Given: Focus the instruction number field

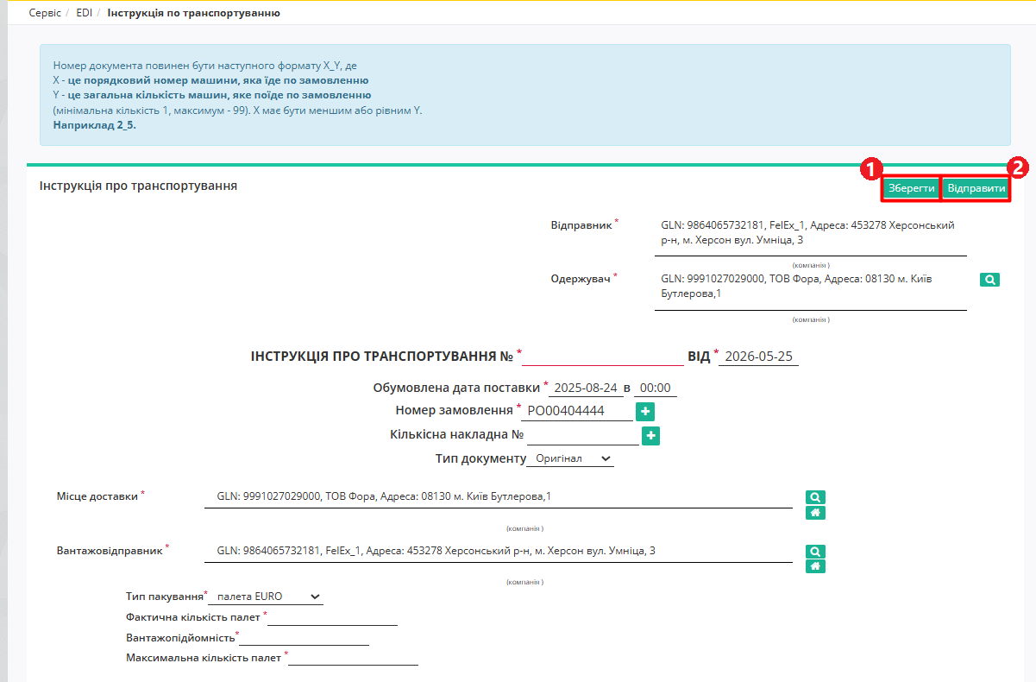Looking at the screenshot, I should point(603,357).
